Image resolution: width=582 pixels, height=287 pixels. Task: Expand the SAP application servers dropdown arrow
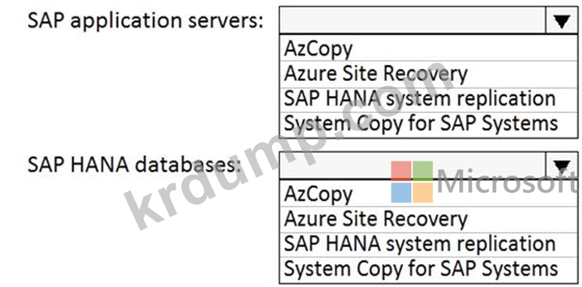[x=561, y=21]
